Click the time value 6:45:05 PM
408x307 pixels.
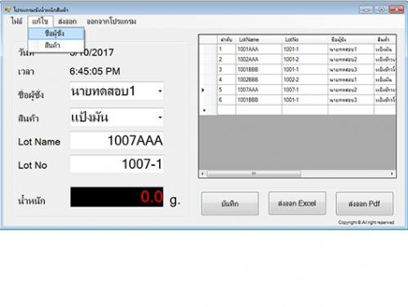95,71
